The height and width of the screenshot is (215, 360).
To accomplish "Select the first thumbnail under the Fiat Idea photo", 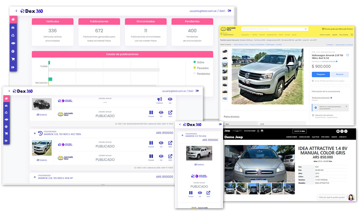I will (x=230, y=189).
